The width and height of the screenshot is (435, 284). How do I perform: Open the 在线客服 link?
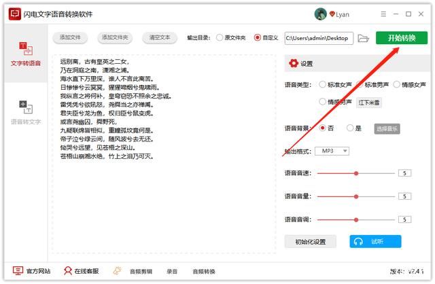click(86, 271)
